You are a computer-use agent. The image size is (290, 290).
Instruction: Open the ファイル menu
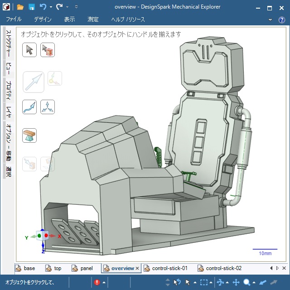click(14, 19)
